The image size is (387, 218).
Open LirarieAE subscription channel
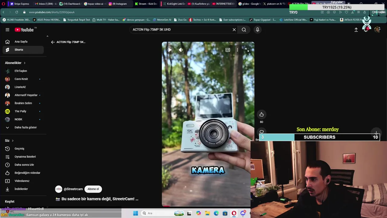[x=23, y=87]
